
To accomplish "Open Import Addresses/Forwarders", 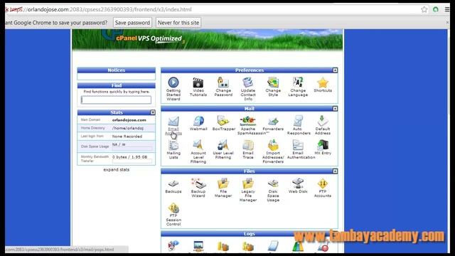I will [273, 151].
